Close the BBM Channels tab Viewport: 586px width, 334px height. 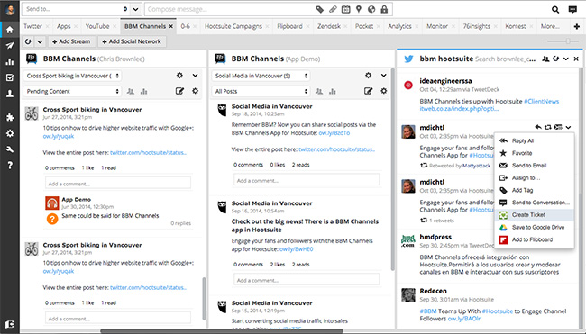coord(170,26)
